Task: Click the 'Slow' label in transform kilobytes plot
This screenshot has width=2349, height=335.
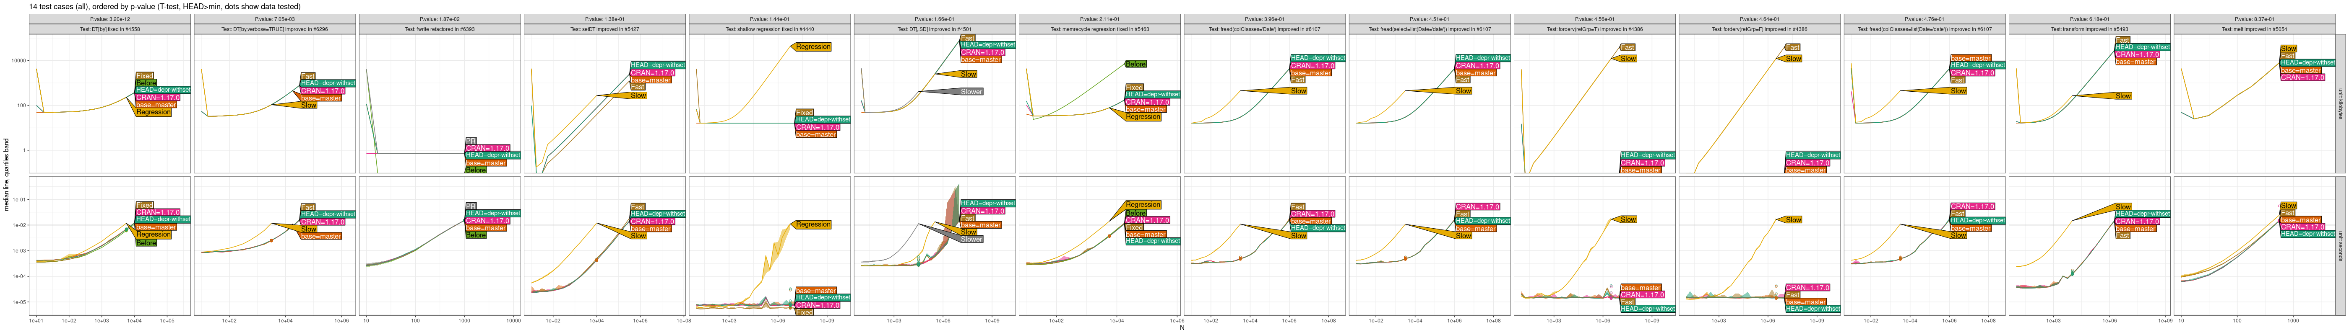Action: (2123, 95)
